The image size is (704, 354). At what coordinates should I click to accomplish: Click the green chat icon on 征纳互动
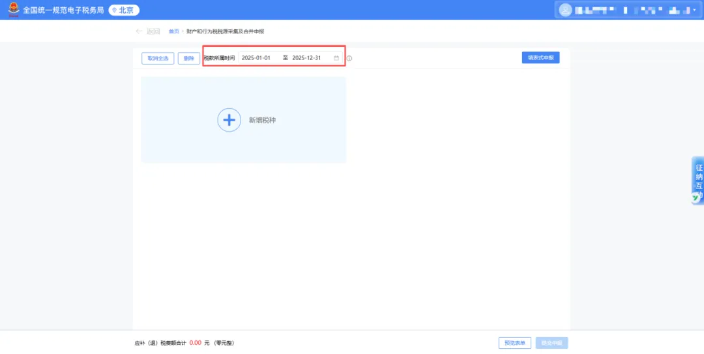[696, 198]
